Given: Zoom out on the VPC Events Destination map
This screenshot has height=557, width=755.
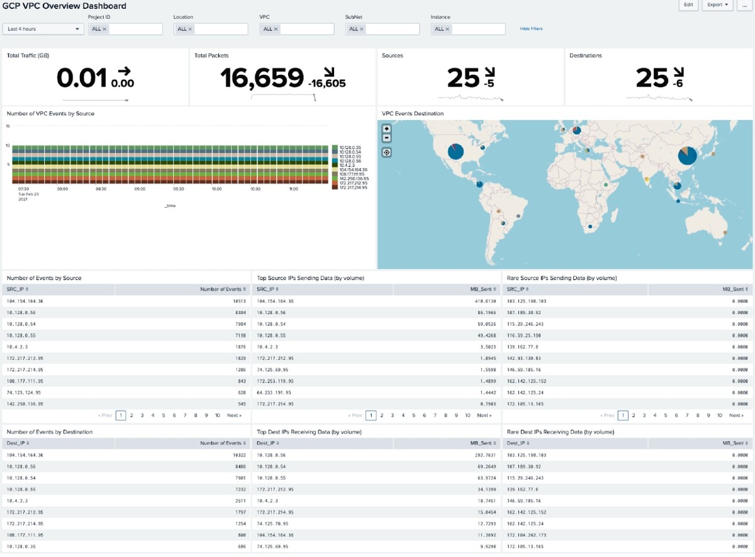Looking at the screenshot, I should (x=386, y=138).
